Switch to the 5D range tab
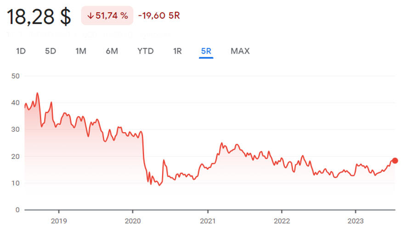This screenshot has height=234, width=417. [x=51, y=51]
